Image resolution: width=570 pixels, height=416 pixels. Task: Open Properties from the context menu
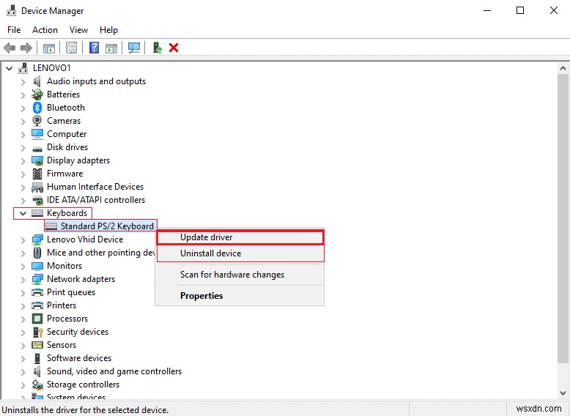(x=240, y=296)
